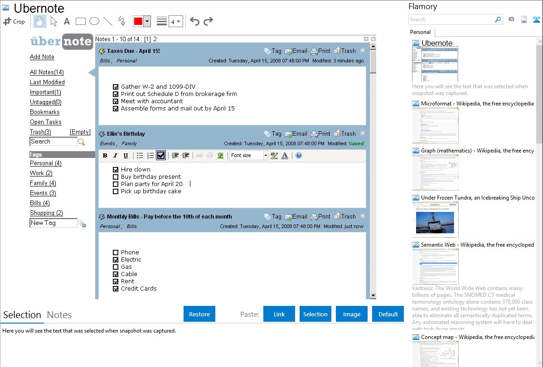Apply italic formatting in note editor
Viewport: 543px width, 367px height.
pos(115,156)
